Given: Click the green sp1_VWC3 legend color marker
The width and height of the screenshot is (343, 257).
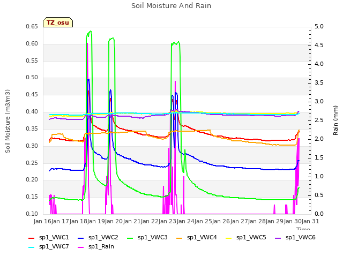Looking at the screenshot, I should 130,238.
